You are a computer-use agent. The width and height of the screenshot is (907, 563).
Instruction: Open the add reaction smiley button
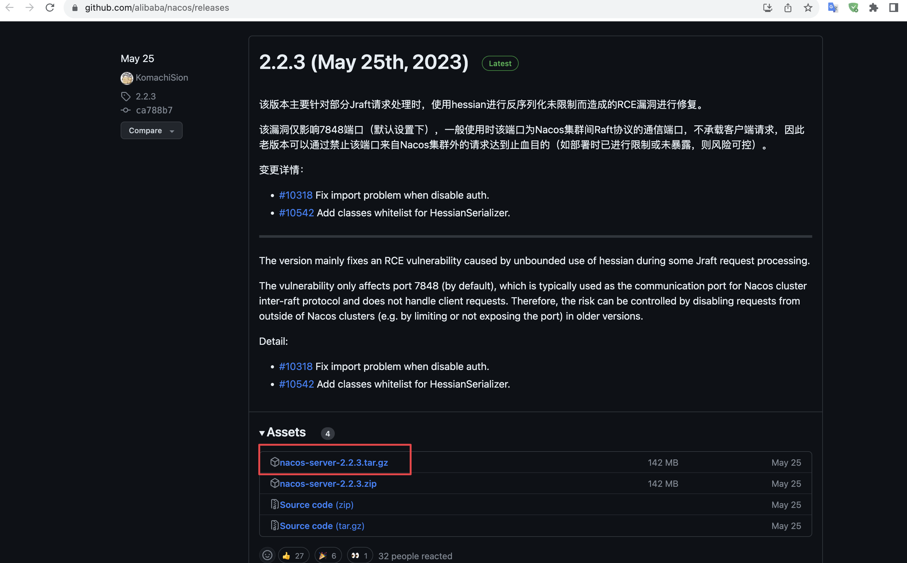[267, 555]
